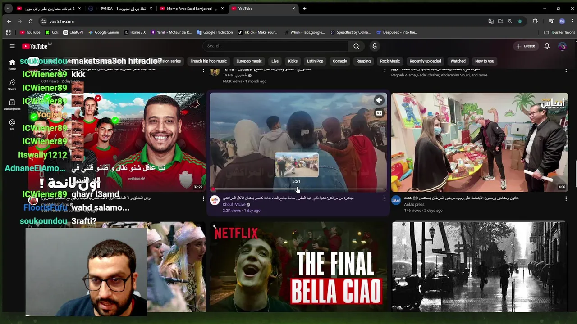Open a new browser tab
The height and width of the screenshot is (324, 577).
[305, 9]
